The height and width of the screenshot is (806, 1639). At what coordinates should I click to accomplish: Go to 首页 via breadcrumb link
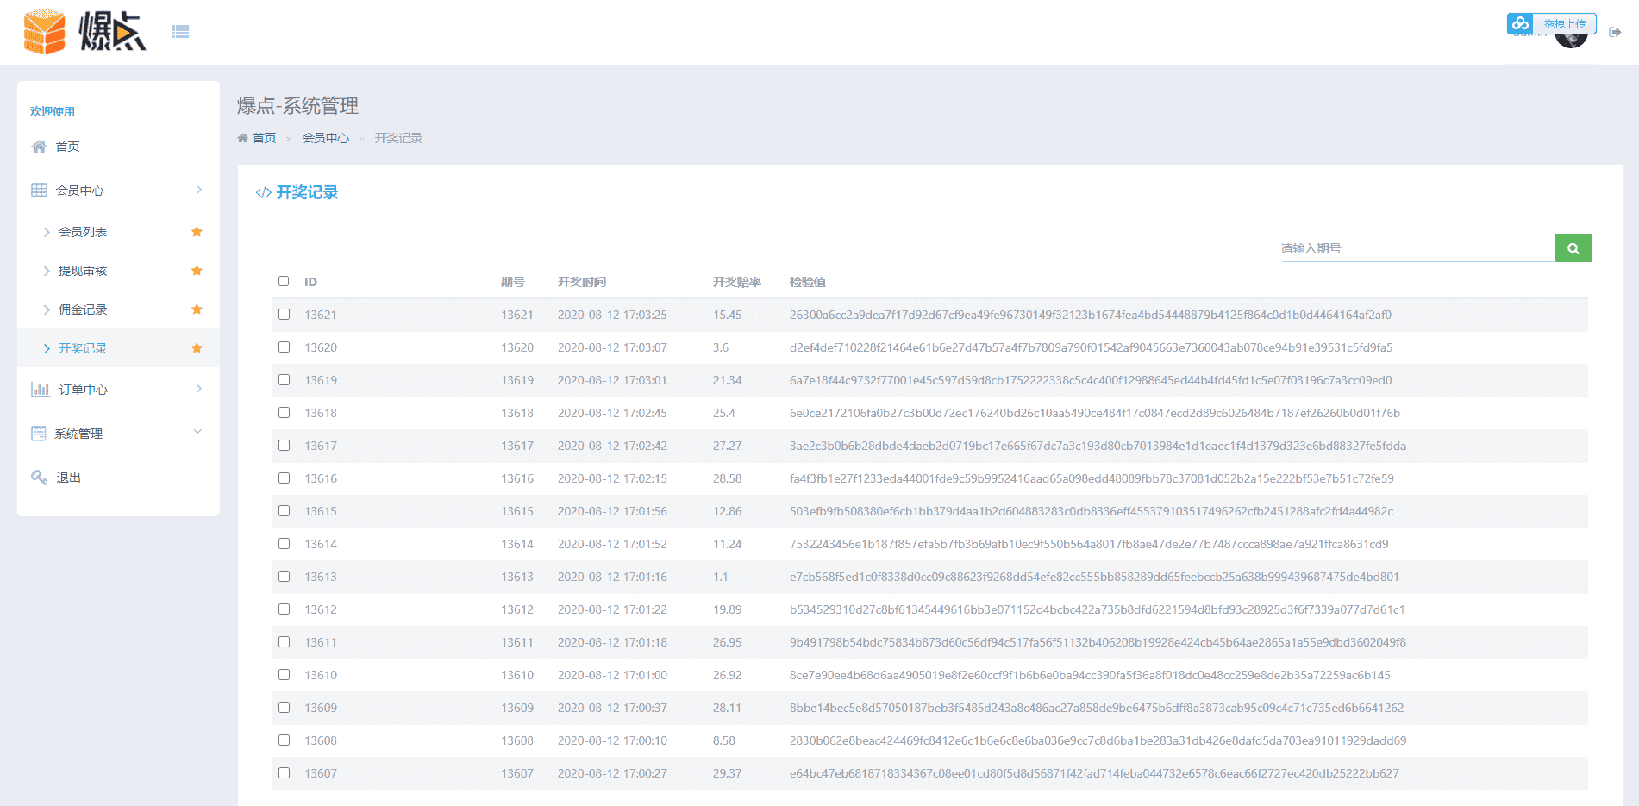coord(264,138)
